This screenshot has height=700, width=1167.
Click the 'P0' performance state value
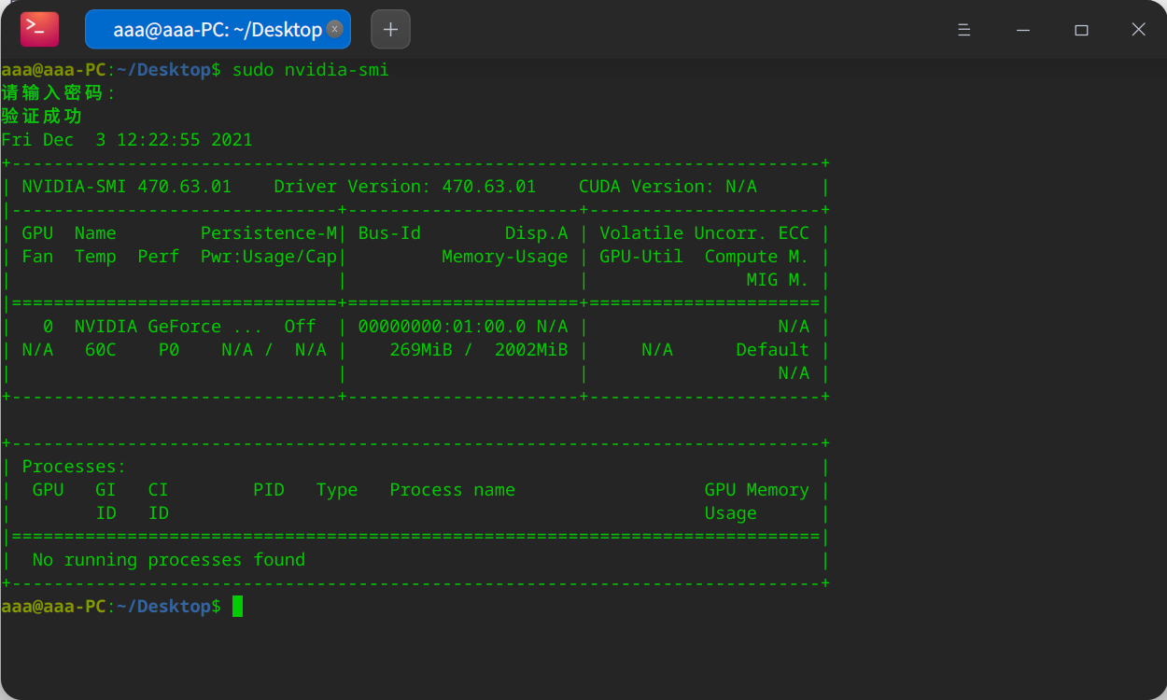(x=169, y=350)
